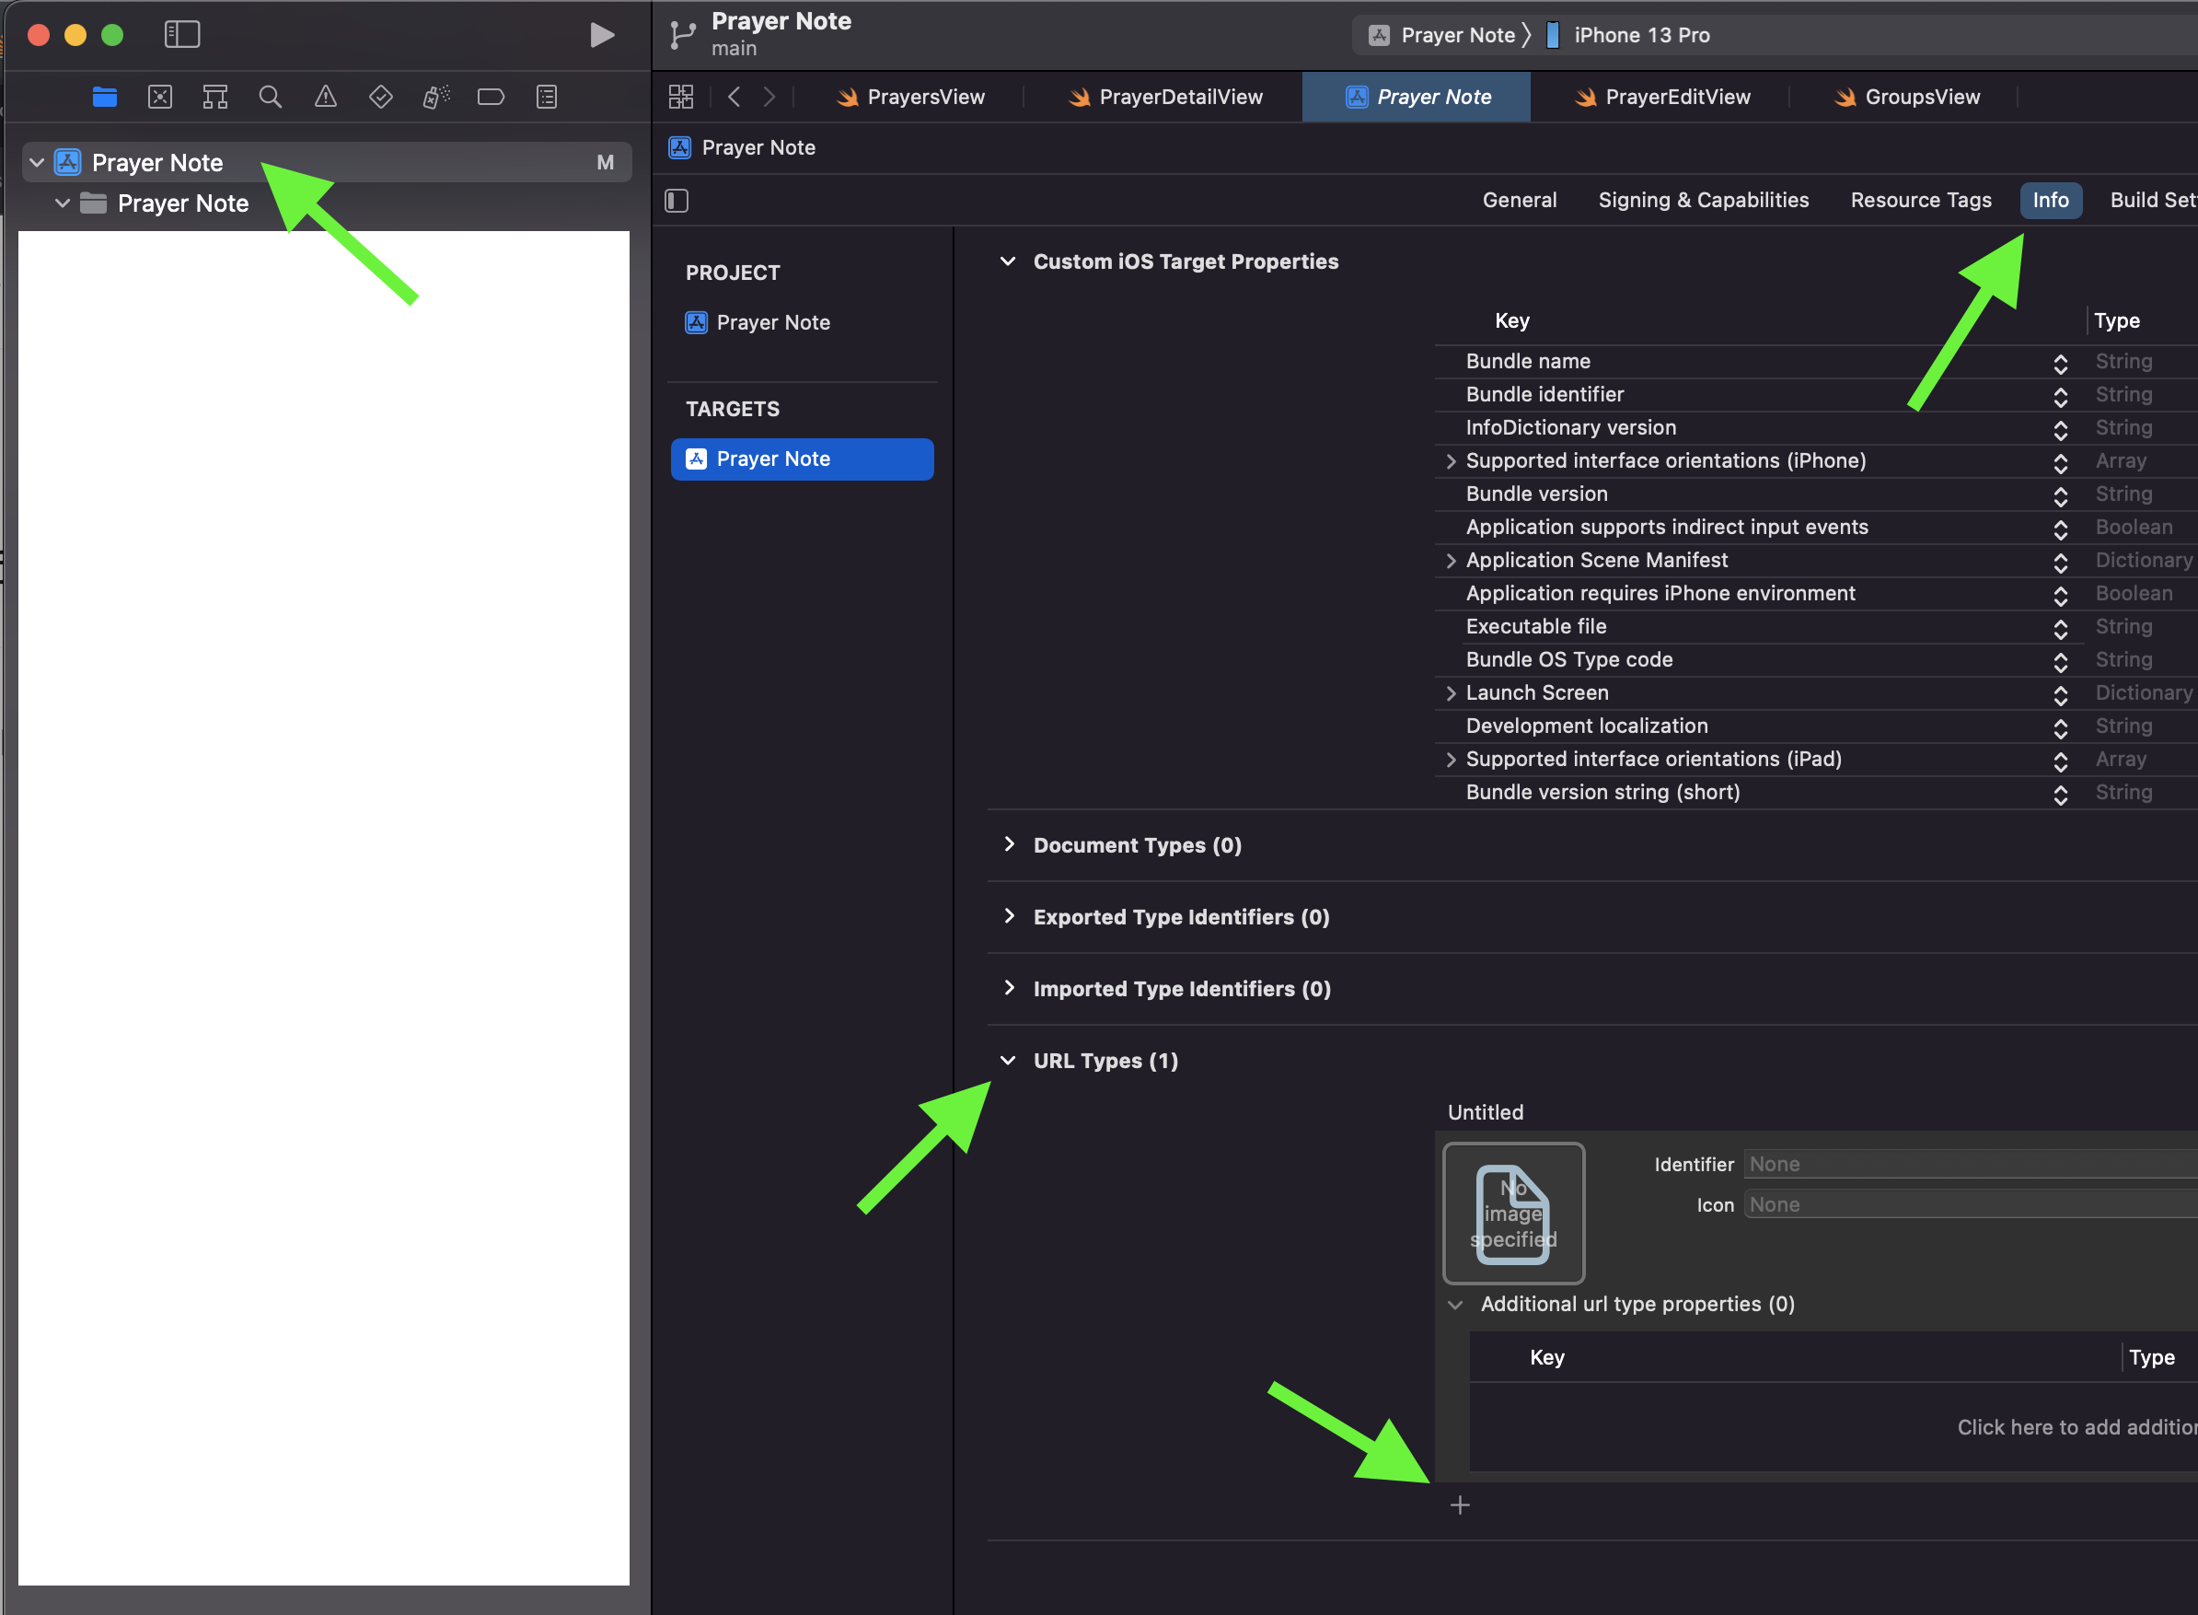Collapse the URL Types section
This screenshot has height=1615, width=2198.
point(1008,1061)
